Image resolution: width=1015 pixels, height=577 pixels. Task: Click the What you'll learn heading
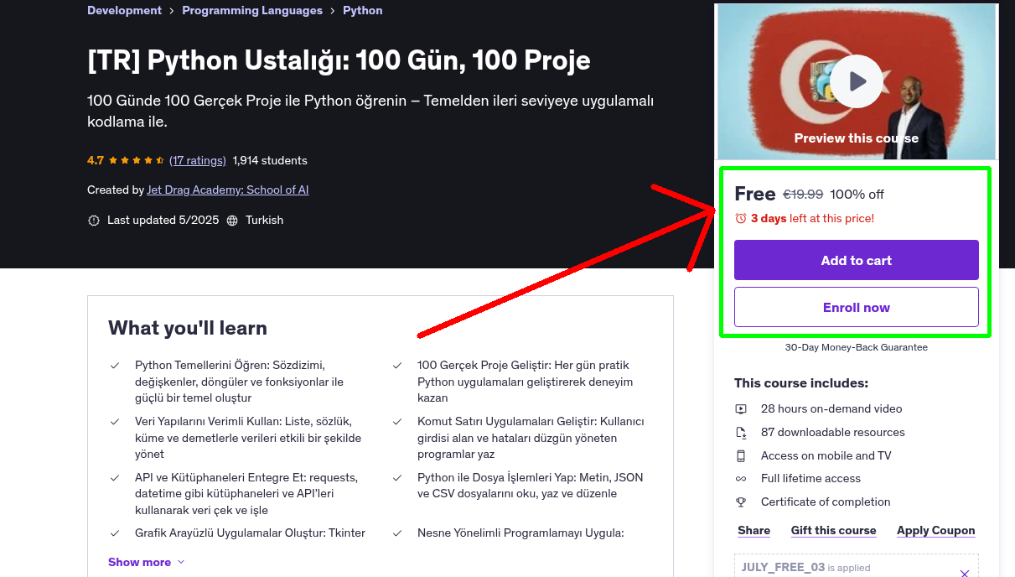(x=188, y=328)
